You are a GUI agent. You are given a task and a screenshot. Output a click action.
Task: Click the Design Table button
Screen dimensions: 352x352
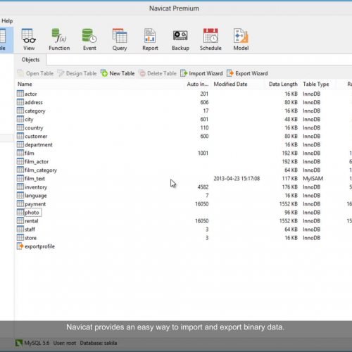click(x=77, y=73)
